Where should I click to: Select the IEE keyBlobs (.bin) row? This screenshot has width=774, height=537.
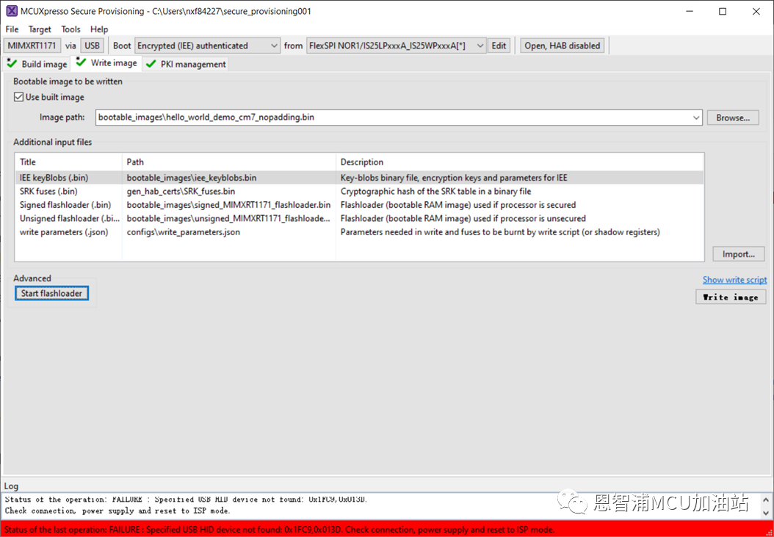[359, 177]
